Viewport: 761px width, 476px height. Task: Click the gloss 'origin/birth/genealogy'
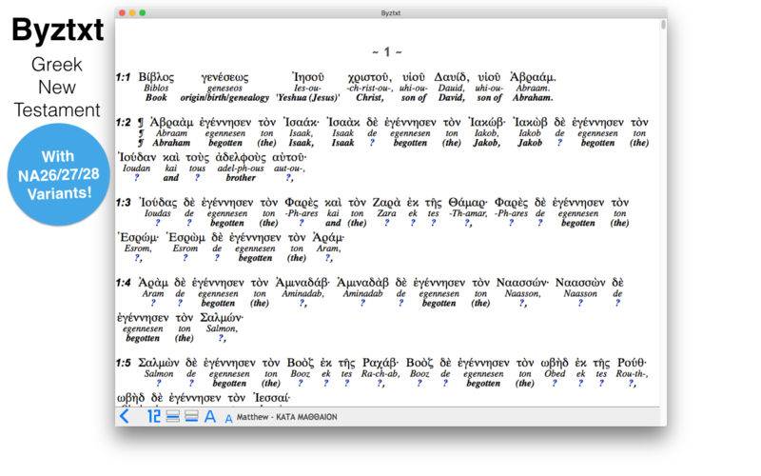(224, 98)
